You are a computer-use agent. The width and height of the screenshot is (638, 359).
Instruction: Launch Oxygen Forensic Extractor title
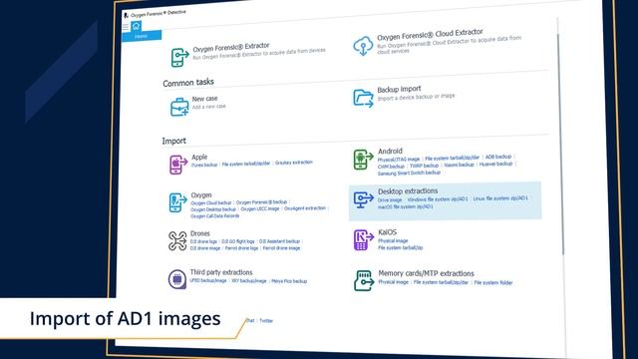point(231,47)
